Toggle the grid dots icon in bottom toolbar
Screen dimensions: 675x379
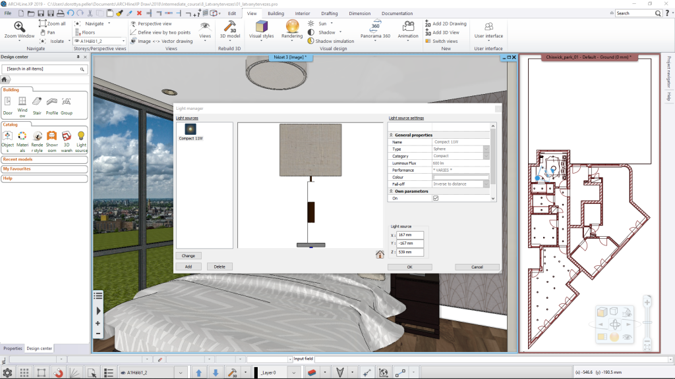pyautogui.click(x=24, y=372)
